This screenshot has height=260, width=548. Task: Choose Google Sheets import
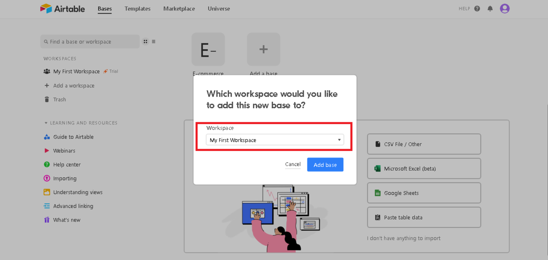pos(424,193)
